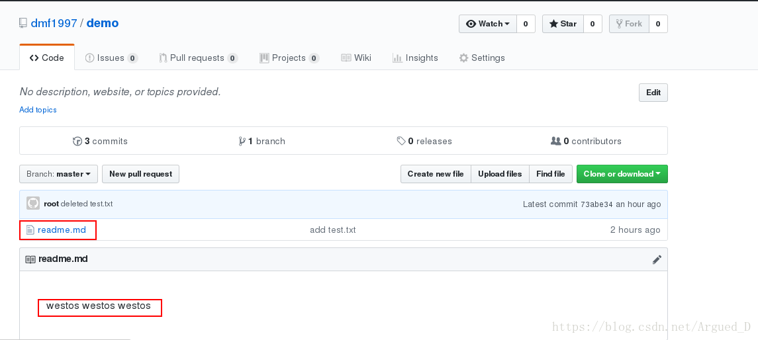Open the Watch dropdown button
Screen dimensions: 758x340
tap(488, 24)
